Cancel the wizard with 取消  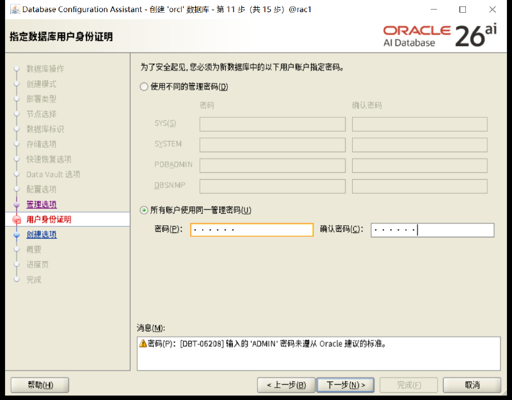click(x=472, y=385)
